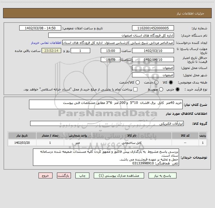Click the delivery city field اصفهان

(153, 75)
